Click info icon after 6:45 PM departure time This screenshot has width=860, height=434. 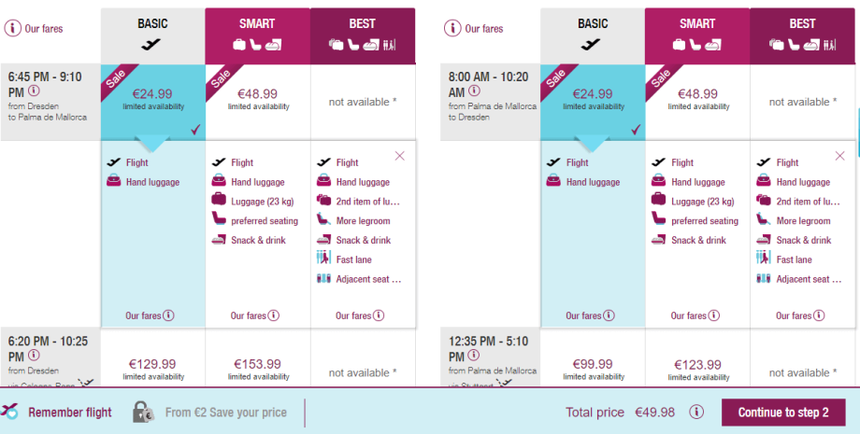pyautogui.click(x=34, y=91)
